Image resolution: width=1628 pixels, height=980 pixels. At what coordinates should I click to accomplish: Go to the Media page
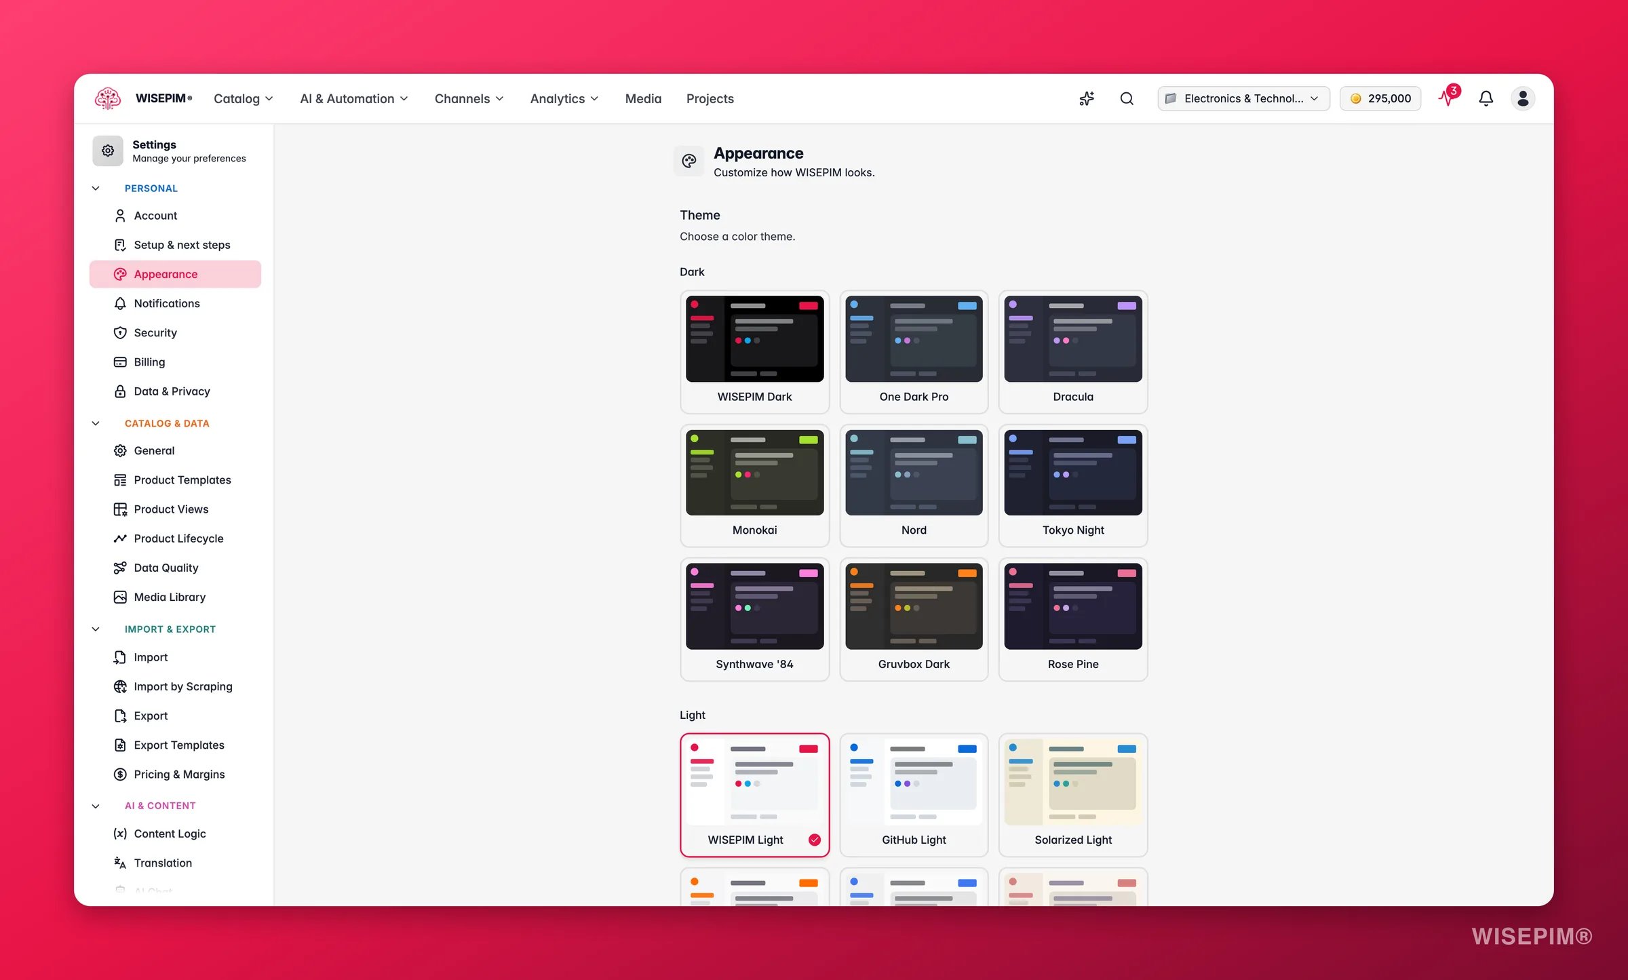pos(643,98)
